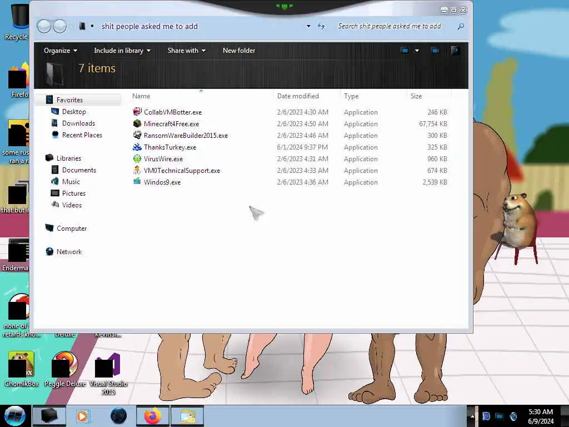Toggle the preview pane icon

click(x=435, y=51)
